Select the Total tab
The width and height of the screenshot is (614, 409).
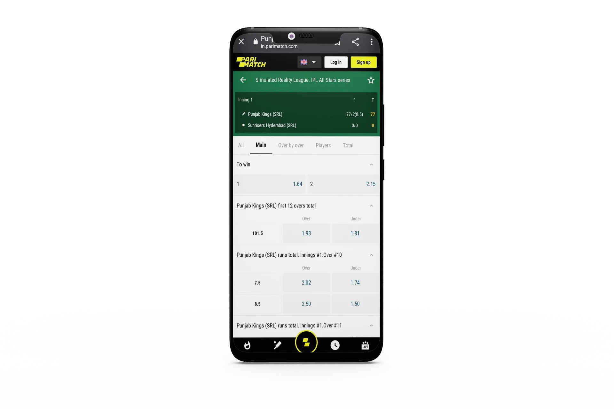point(348,145)
